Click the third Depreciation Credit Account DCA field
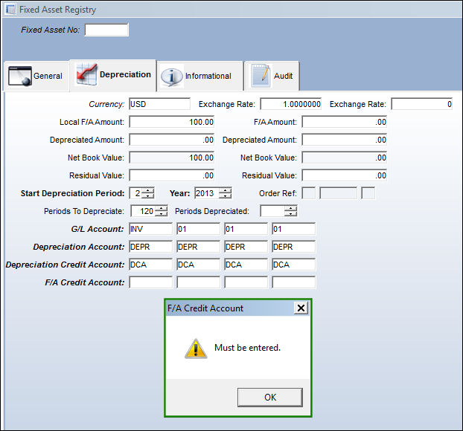463x431 pixels. 246,265
